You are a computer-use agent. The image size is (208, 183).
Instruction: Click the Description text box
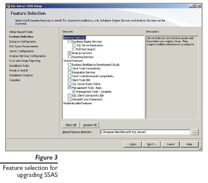(172, 77)
